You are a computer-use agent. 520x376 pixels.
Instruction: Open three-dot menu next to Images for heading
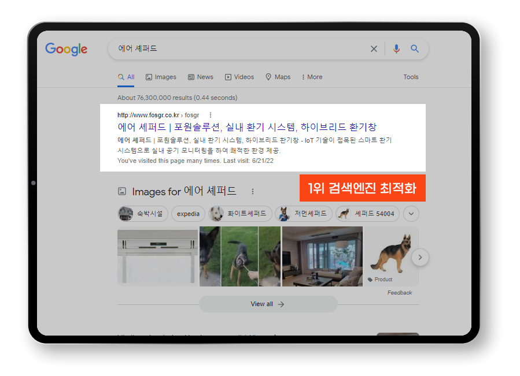point(253,192)
